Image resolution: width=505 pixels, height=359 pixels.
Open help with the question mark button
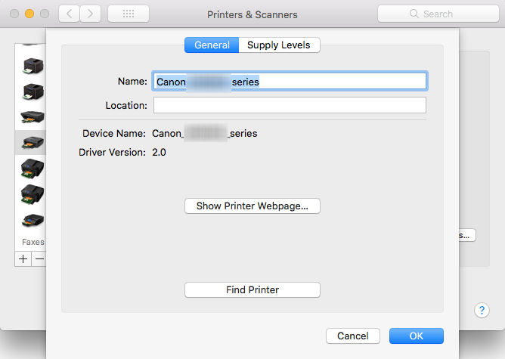pyautogui.click(x=482, y=310)
